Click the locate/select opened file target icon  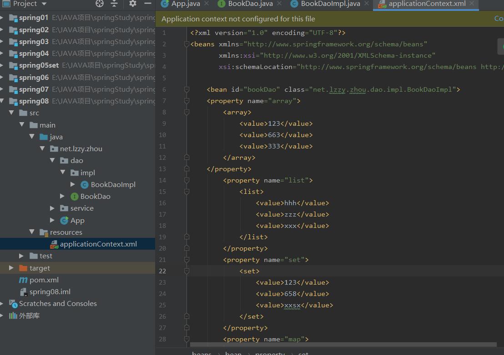(100, 4)
